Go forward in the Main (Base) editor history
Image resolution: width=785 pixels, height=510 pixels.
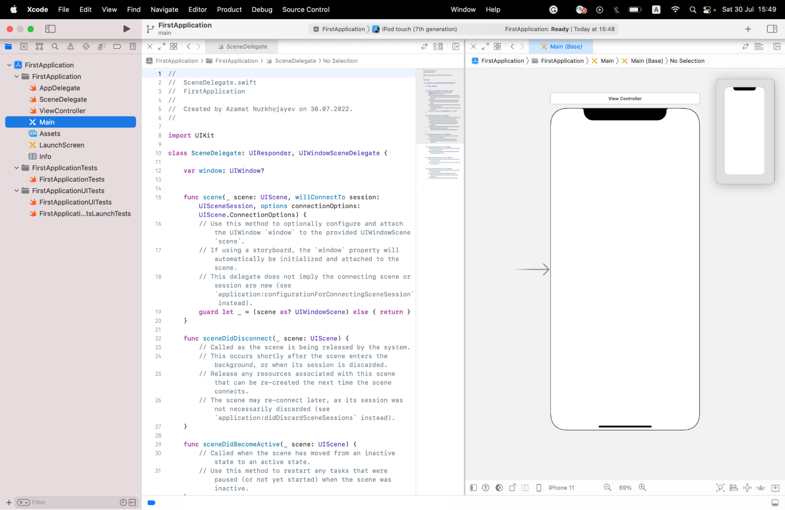[x=522, y=46]
